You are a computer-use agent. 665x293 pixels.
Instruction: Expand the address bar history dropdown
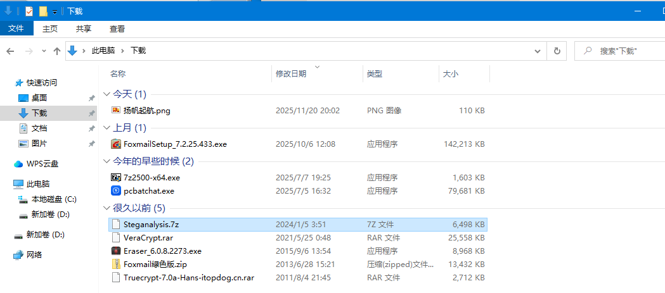click(538, 51)
